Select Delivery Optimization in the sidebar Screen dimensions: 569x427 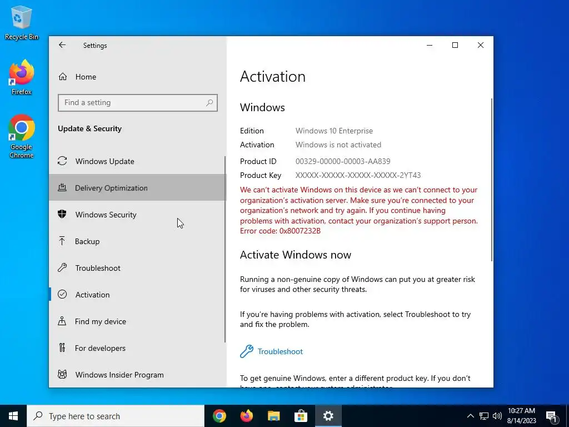[x=137, y=188]
